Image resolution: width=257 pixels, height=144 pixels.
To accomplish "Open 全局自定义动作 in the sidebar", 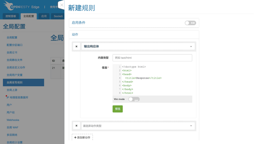I will tap(16, 68).
